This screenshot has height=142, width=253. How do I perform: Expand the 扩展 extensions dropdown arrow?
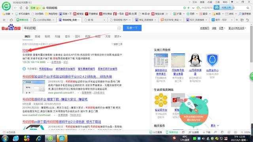(x=184, y=14)
